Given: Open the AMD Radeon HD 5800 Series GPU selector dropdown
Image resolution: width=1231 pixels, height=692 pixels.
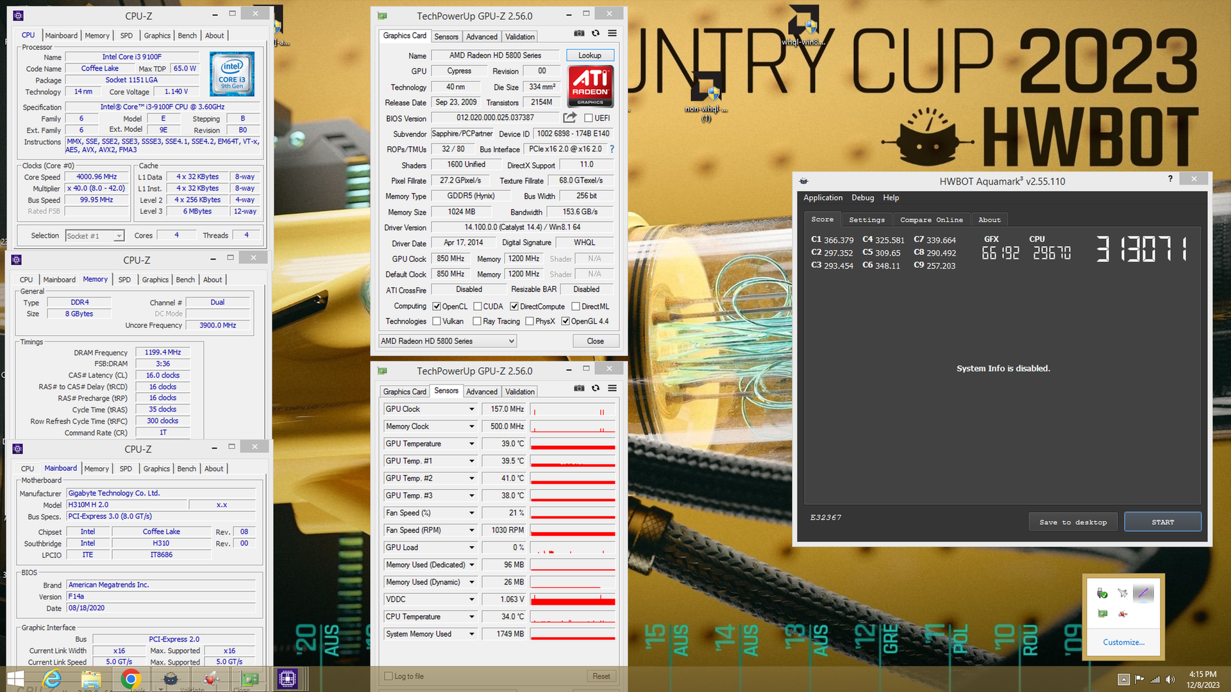Looking at the screenshot, I should point(448,341).
